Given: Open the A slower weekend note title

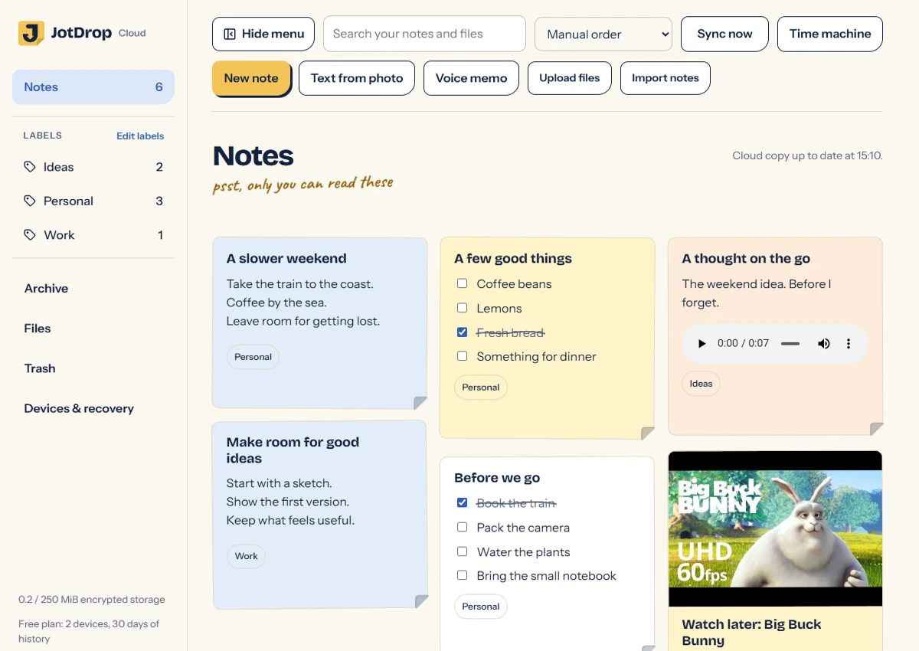Looking at the screenshot, I should pyautogui.click(x=286, y=259).
